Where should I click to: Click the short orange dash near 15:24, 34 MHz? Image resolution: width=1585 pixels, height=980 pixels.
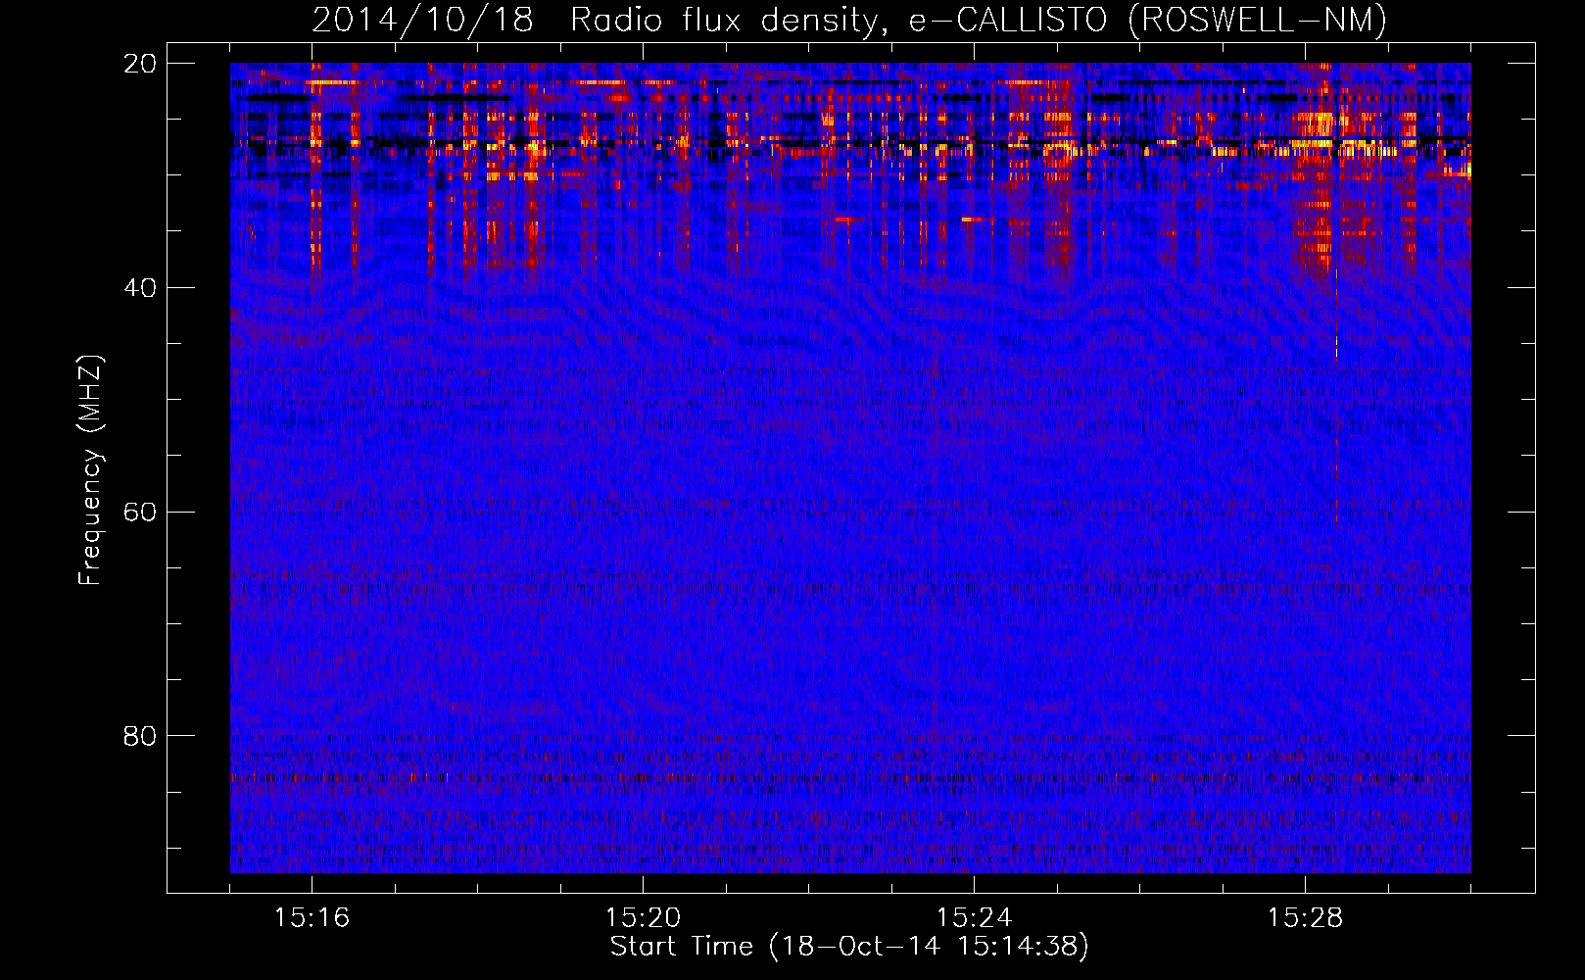pyautogui.click(x=972, y=220)
